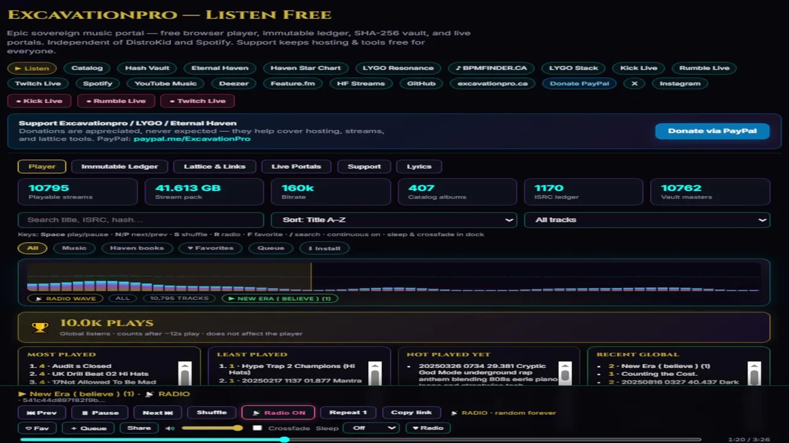
Task: Favorite the track with Fav heart button
Action: coord(37,428)
